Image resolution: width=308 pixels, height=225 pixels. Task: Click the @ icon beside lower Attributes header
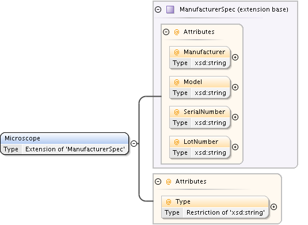click(169, 182)
